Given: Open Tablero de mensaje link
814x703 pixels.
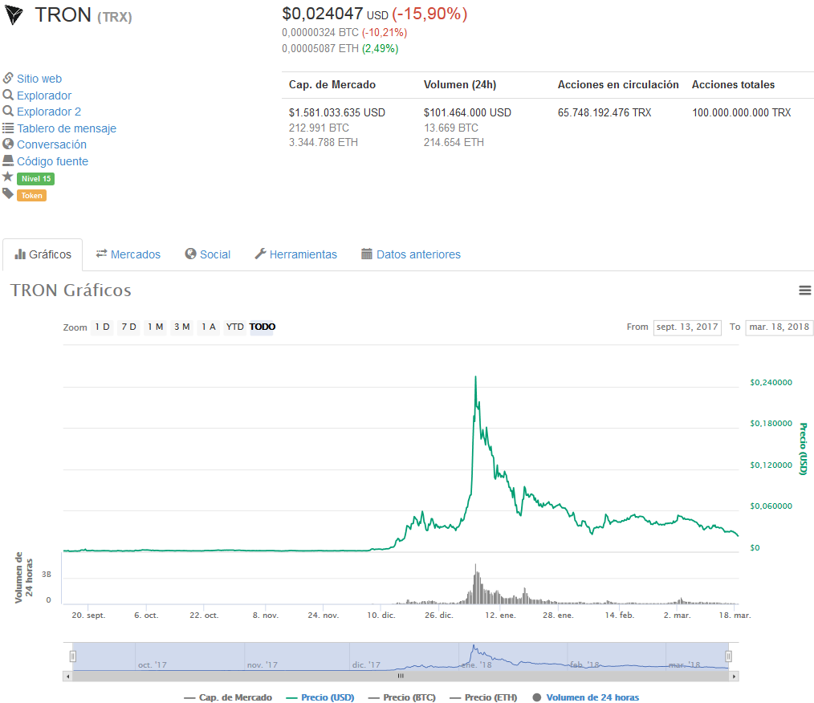Looking at the screenshot, I should pyautogui.click(x=67, y=128).
